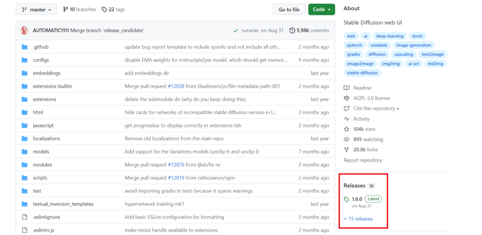Image resolution: width=482 pixels, height=235 pixels.
Task: Click the file icon for .eslintignore
Action: tap(24, 217)
